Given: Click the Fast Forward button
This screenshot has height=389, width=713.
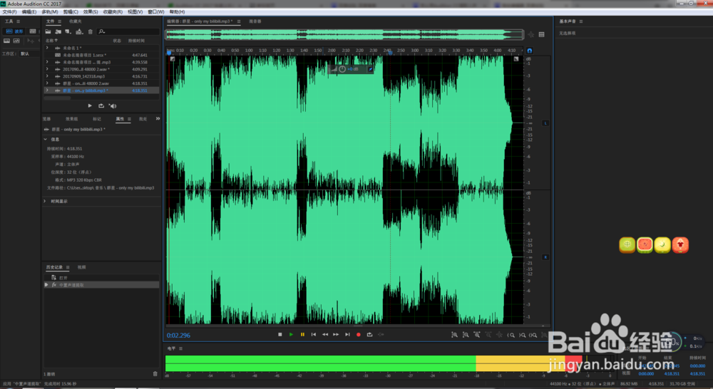Looking at the screenshot, I should (x=336, y=334).
